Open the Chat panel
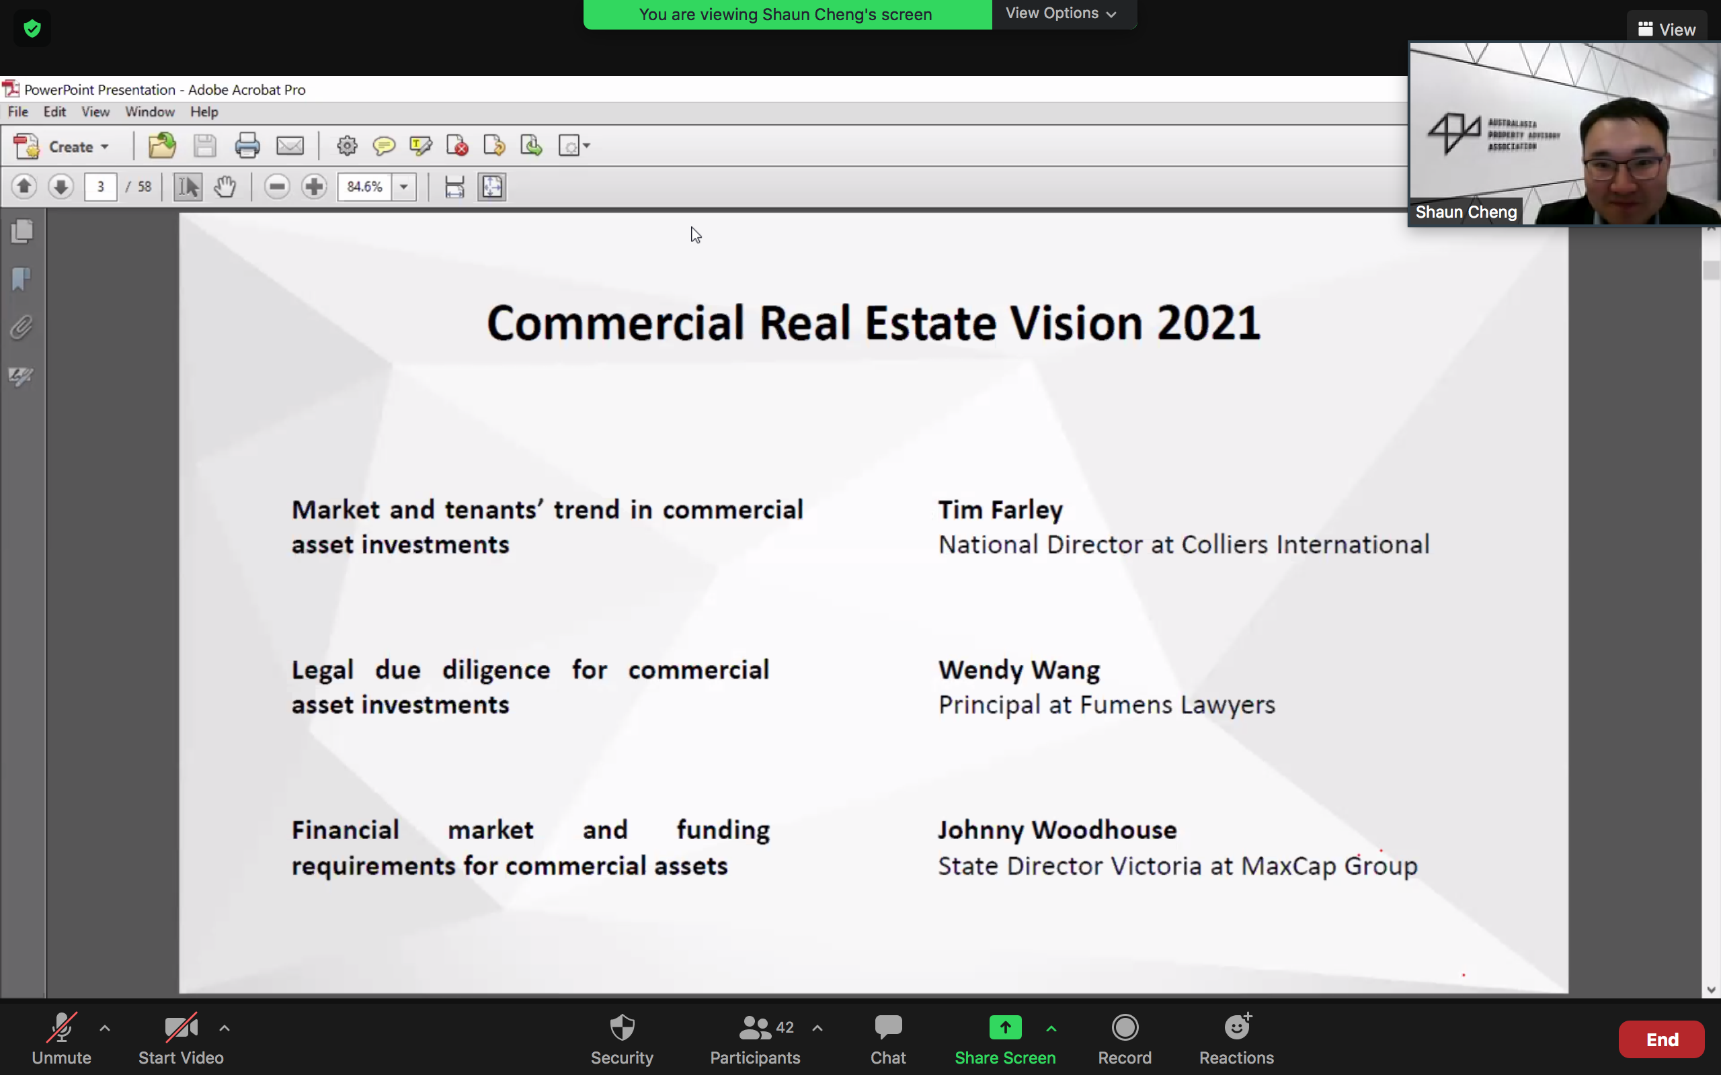Image resolution: width=1721 pixels, height=1075 pixels. pyautogui.click(x=888, y=1039)
